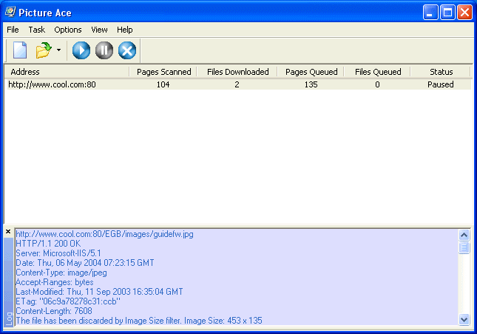This screenshot has width=477, height=334.
Task: Open the folder icon in the toolbar
Action: coord(44,50)
